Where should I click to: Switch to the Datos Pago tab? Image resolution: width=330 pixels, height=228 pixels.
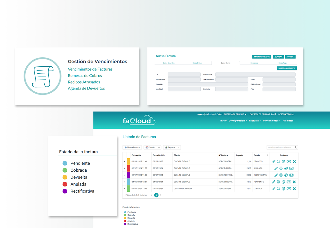(x=282, y=63)
